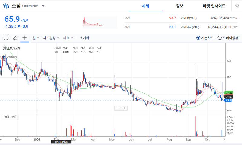The width and height of the screenshot is (242, 145).
Task: Select the 트레이딩뷰 radio button
Action: pyautogui.click(x=220, y=38)
